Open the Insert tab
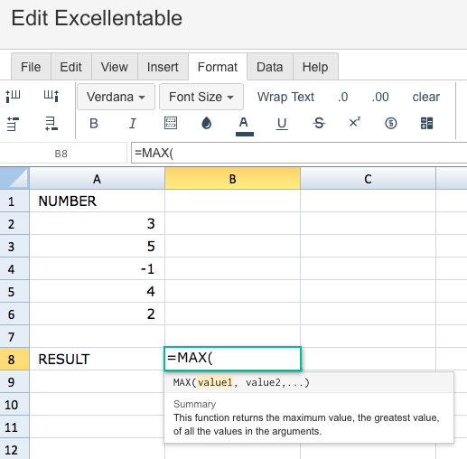Image resolution: width=467 pixels, height=459 pixels. pos(163,67)
